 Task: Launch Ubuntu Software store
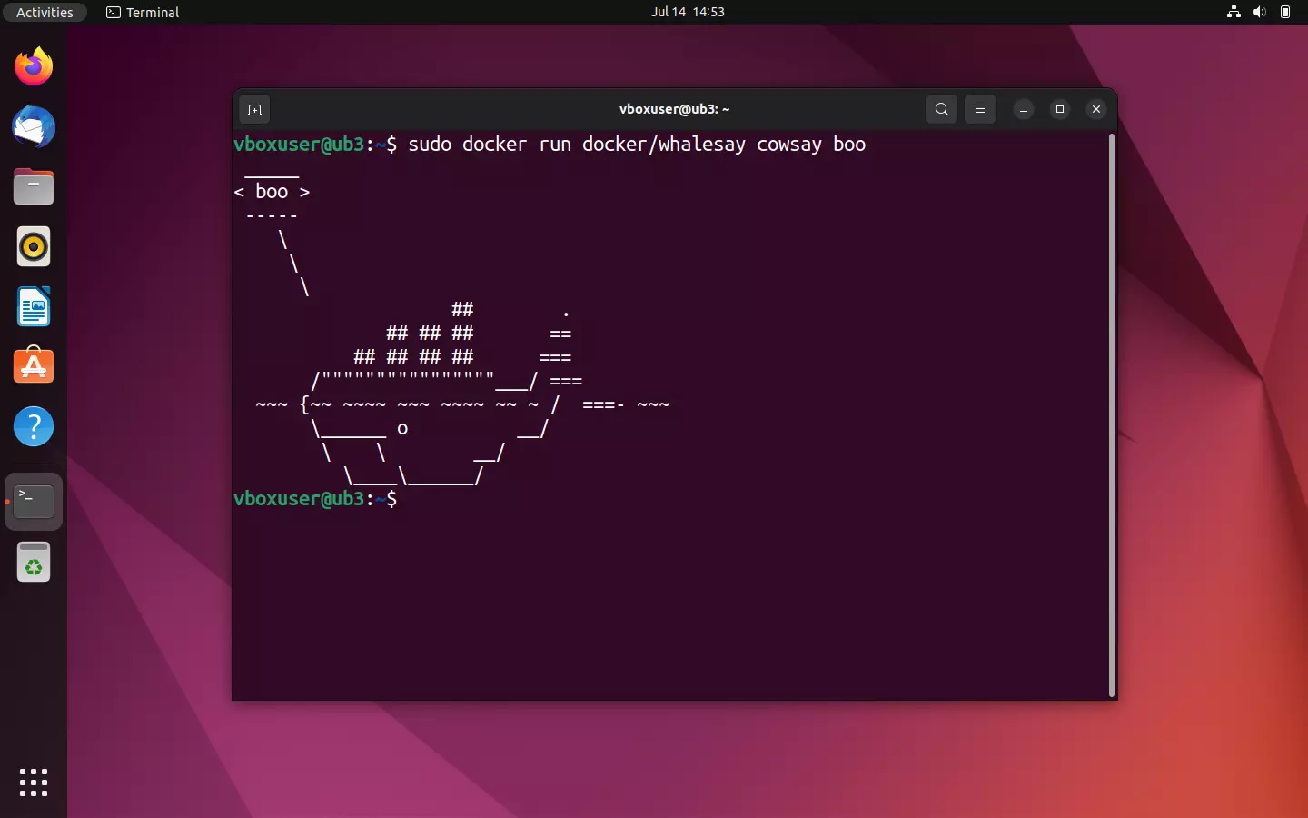coord(33,366)
